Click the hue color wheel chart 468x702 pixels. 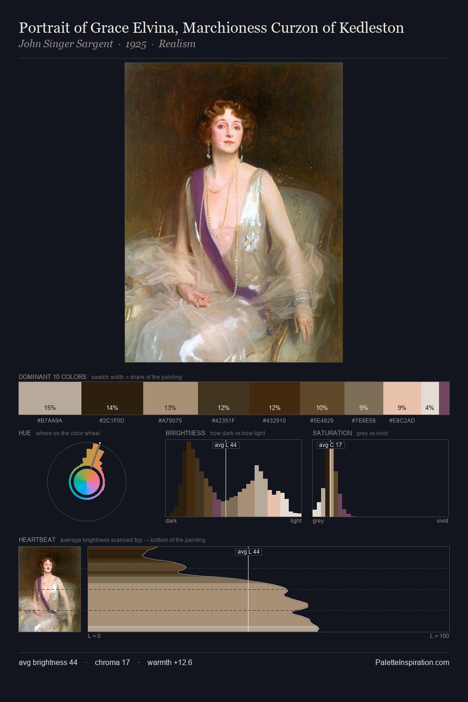[x=87, y=482]
